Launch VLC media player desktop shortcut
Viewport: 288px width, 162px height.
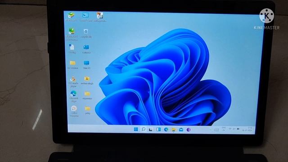(73, 81)
